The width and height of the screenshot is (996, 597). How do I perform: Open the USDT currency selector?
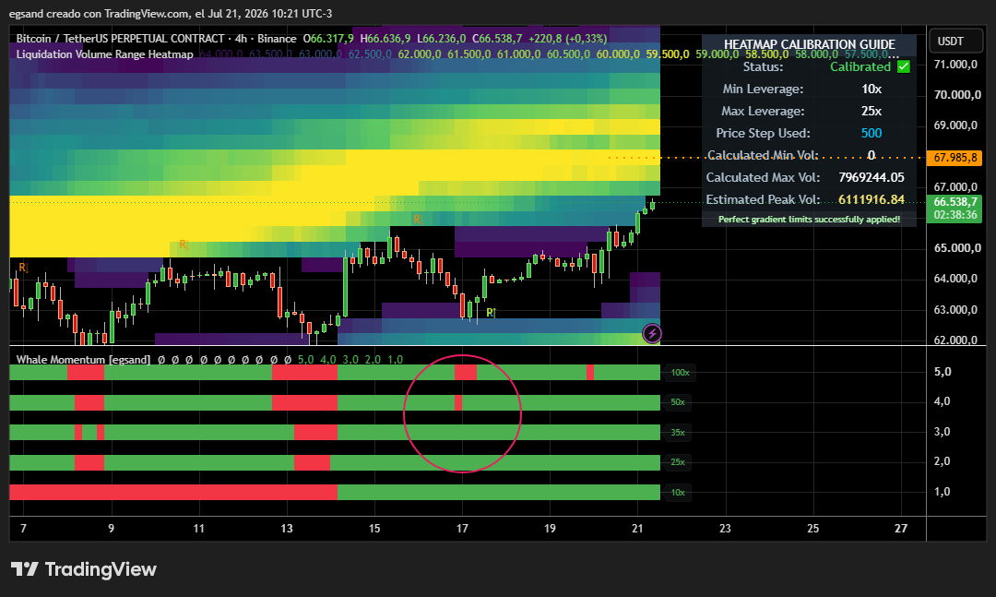[x=956, y=41]
